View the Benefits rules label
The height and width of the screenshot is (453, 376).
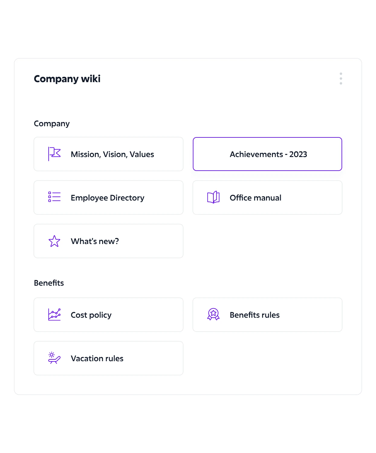click(254, 315)
